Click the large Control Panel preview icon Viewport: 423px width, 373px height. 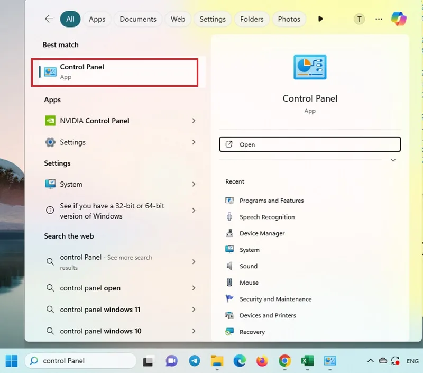click(310, 67)
